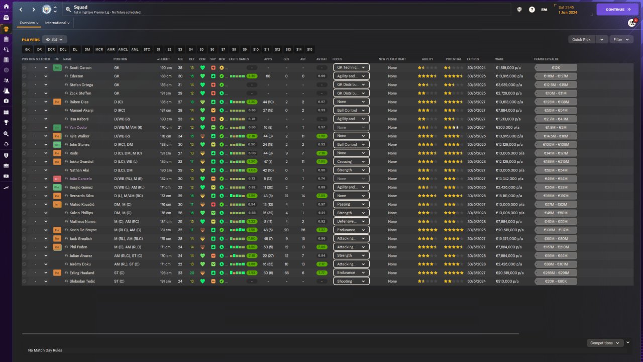Image resolution: width=643 pixels, height=362 pixels.
Task: Open the International tab menu
Action: [x=57, y=23]
